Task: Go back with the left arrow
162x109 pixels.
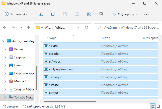Action: [x=5, y=28]
